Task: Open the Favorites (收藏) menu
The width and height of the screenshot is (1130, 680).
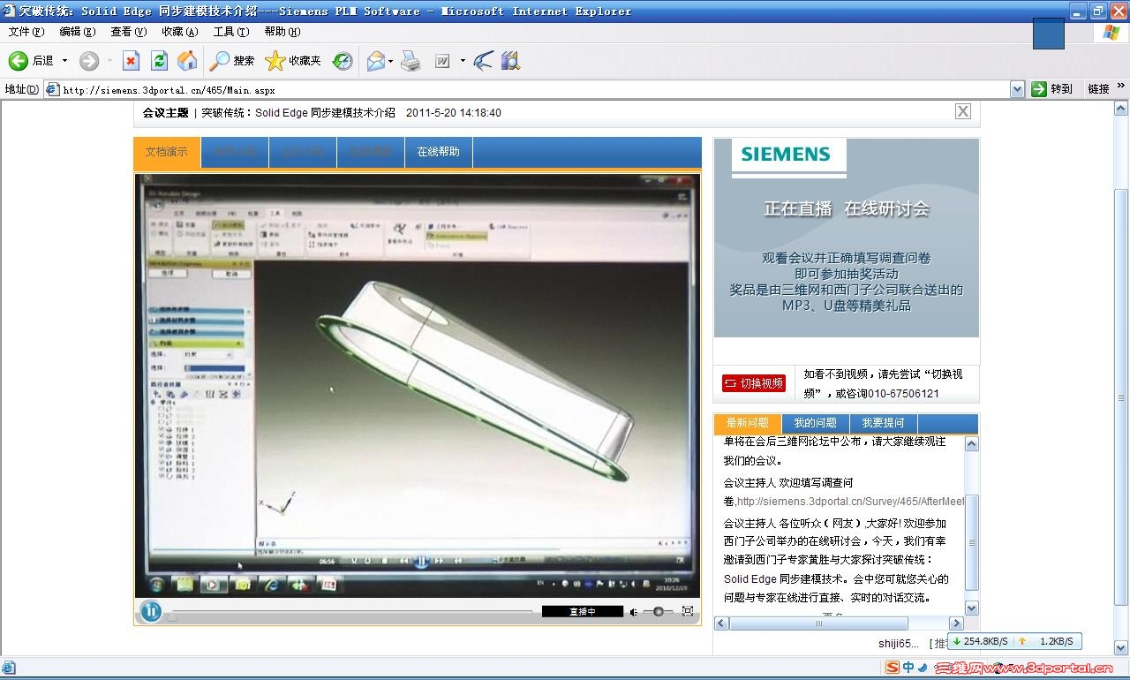Action: pos(179,32)
